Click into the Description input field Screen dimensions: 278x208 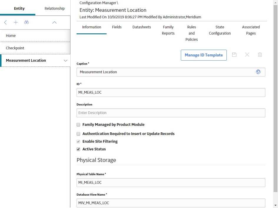tap(171, 113)
